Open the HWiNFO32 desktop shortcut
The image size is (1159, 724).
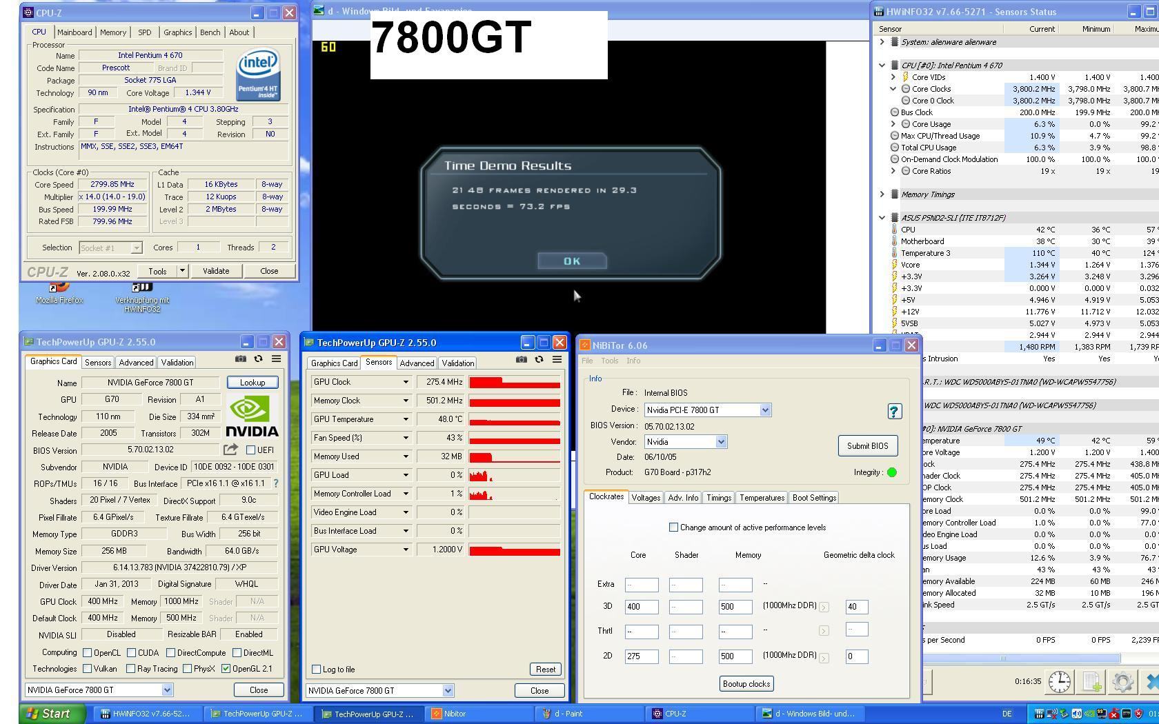point(142,297)
